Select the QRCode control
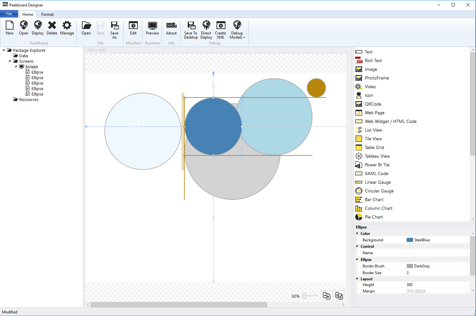This screenshot has width=476, height=316. (x=373, y=104)
